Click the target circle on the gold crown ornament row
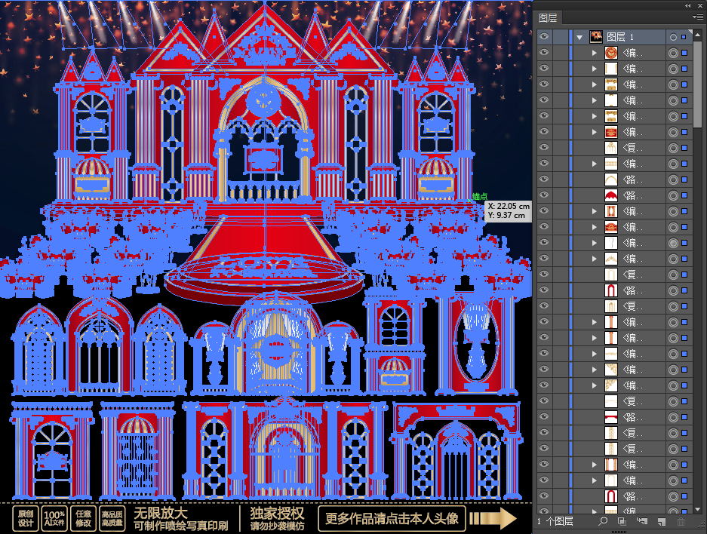This screenshot has height=534, width=707. [673, 259]
